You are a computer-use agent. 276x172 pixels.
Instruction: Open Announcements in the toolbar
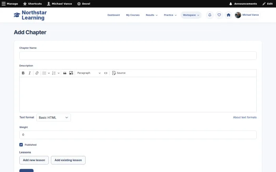tap(243, 4)
